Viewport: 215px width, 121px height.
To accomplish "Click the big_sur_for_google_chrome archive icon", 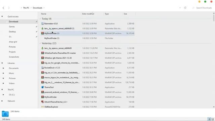I will click(43, 63).
